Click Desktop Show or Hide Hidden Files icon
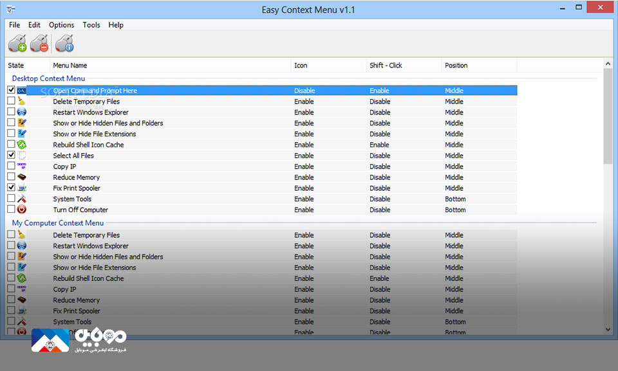 [x=22, y=123]
